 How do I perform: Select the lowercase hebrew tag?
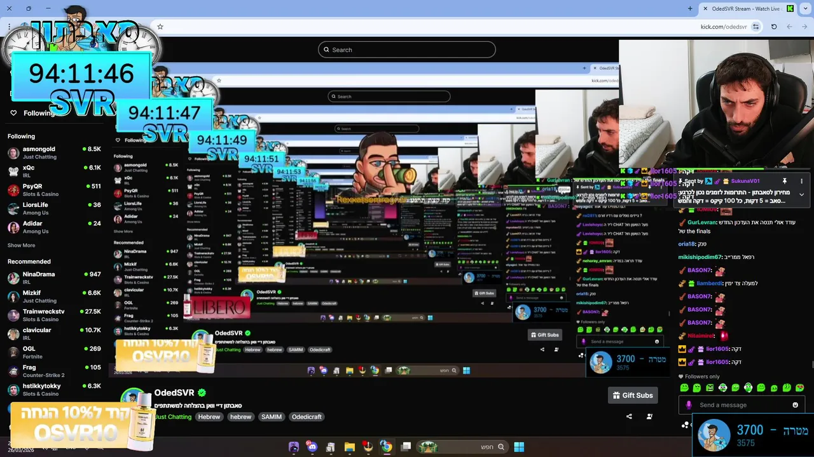pos(240,417)
